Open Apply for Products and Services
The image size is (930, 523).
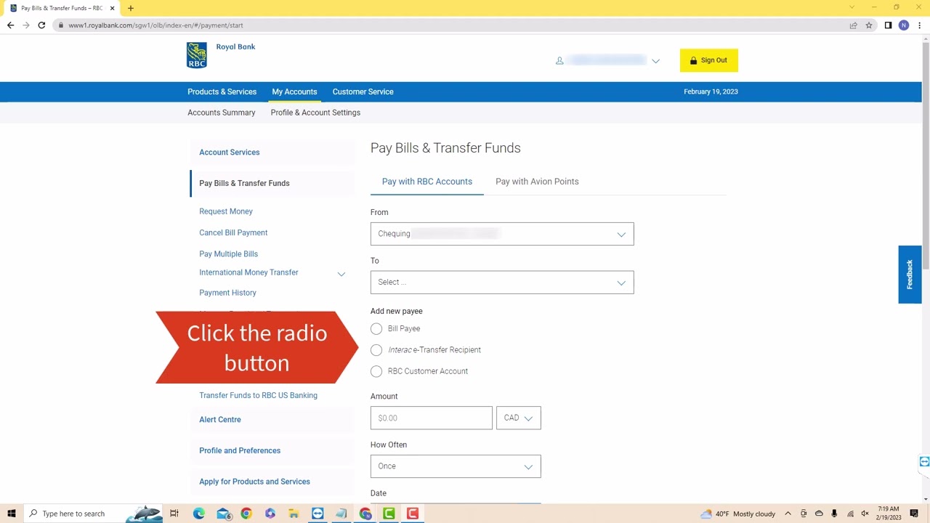click(x=254, y=482)
